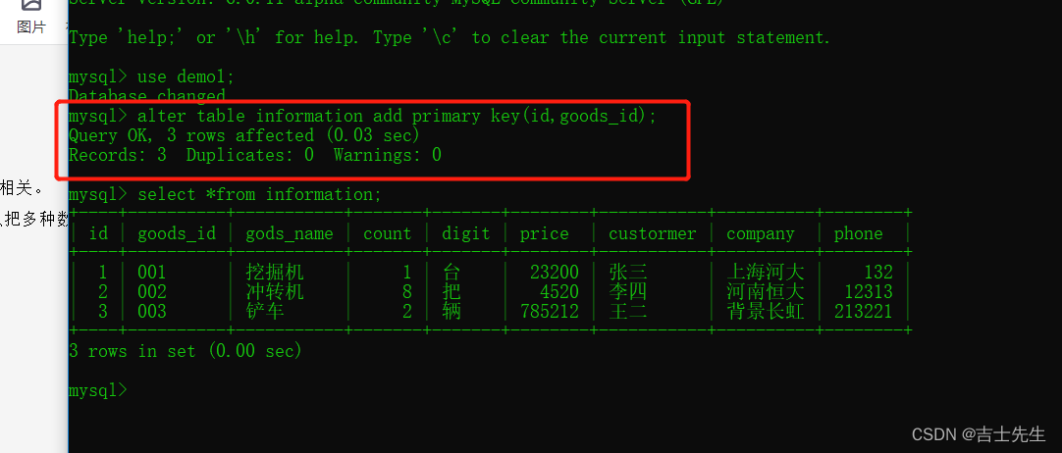Screen dimensions: 1062x453
Task: Click the id value in the 铲车 row
Action: 103,312
